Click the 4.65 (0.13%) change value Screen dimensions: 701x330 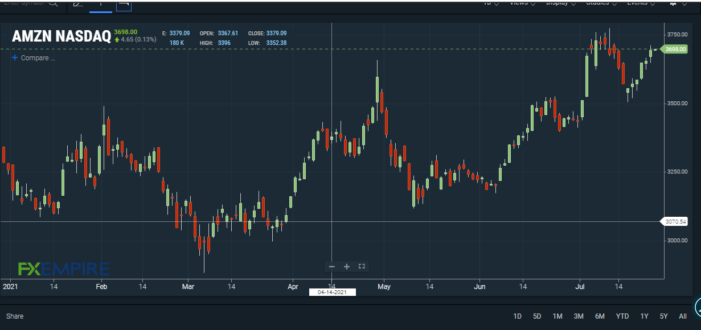click(140, 39)
